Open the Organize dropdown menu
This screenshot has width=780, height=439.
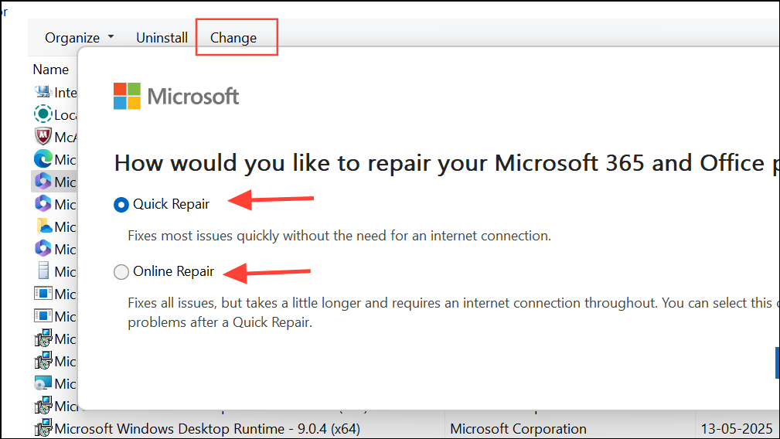[x=79, y=37]
